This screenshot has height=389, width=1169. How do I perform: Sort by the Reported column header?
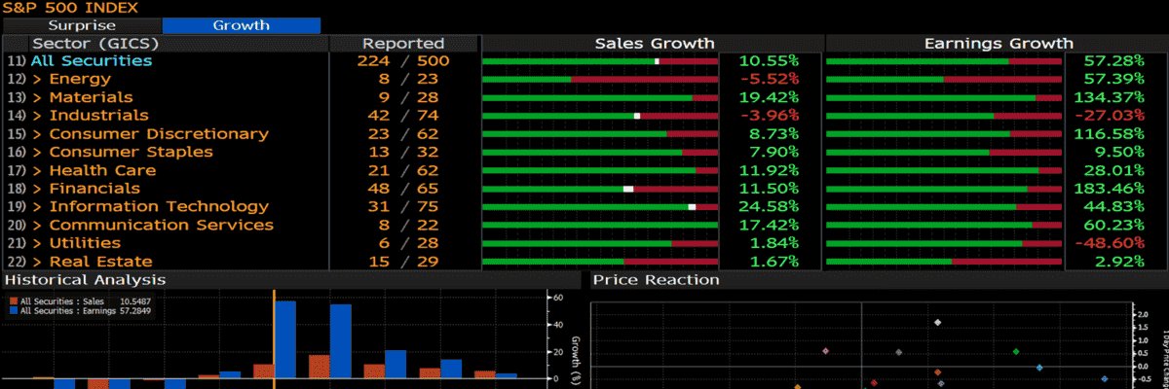coord(403,43)
